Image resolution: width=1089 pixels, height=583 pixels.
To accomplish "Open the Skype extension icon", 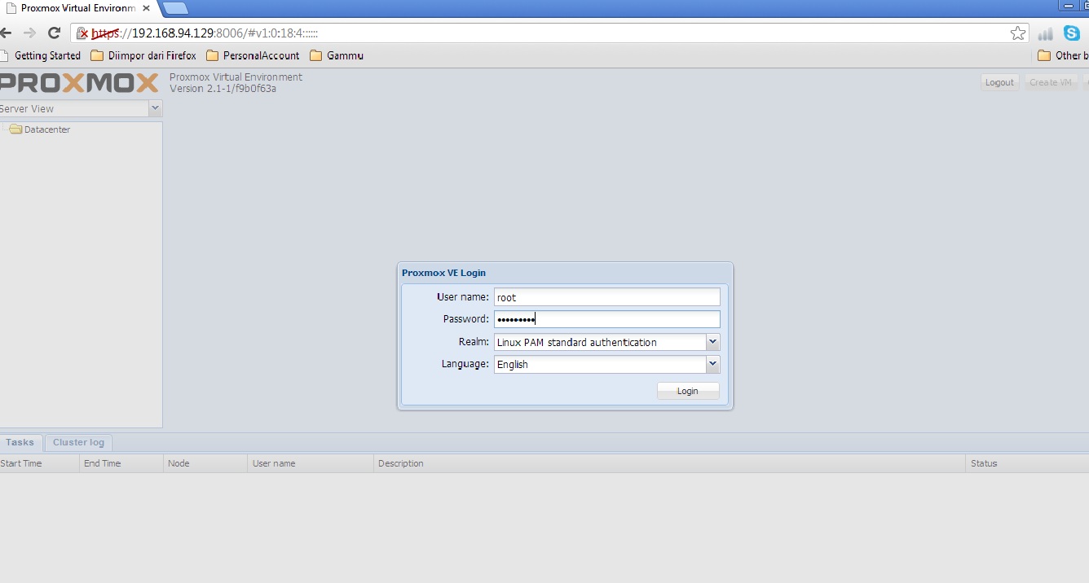I will [1071, 33].
